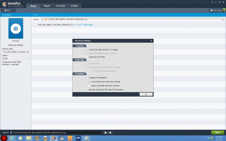Viewport: 226px width, 141px height.
Task: Click the pictures library taskbar icon
Action: tap(20, 138)
